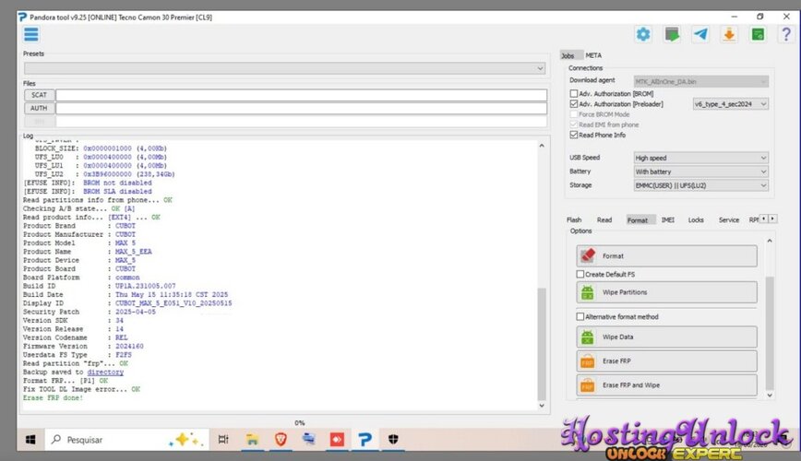
Task: Switch to the META tab
Action: [x=593, y=55]
